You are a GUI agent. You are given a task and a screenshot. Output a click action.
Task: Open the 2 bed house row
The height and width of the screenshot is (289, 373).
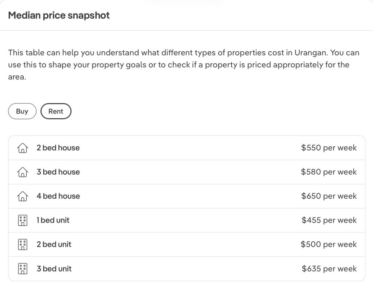click(187, 148)
